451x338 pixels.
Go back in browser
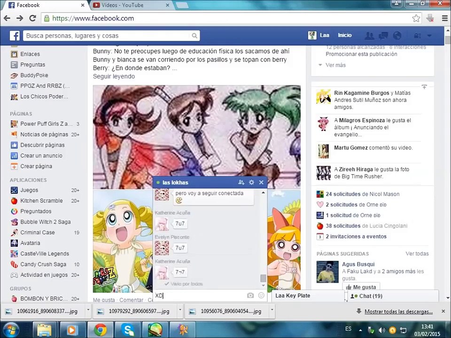(x=7, y=18)
